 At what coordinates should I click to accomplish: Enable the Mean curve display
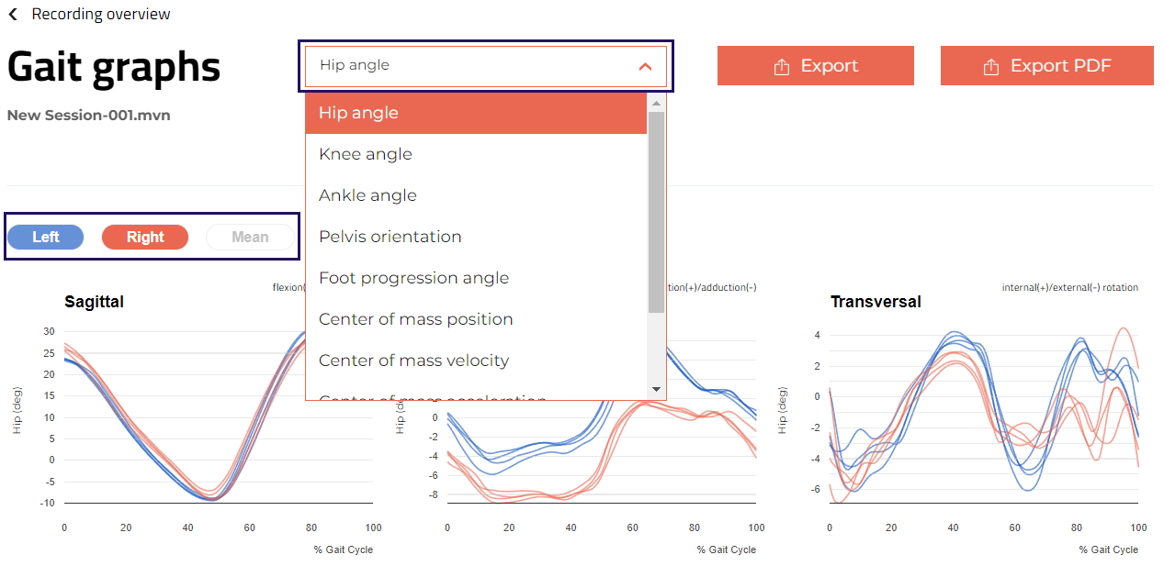click(249, 237)
